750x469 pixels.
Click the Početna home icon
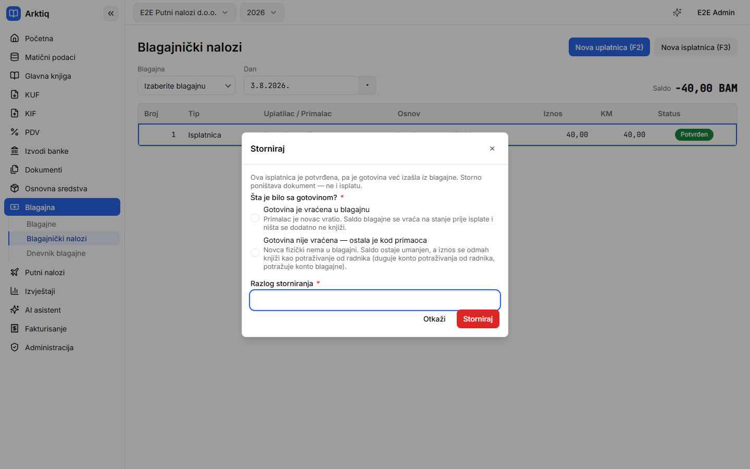tap(15, 38)
